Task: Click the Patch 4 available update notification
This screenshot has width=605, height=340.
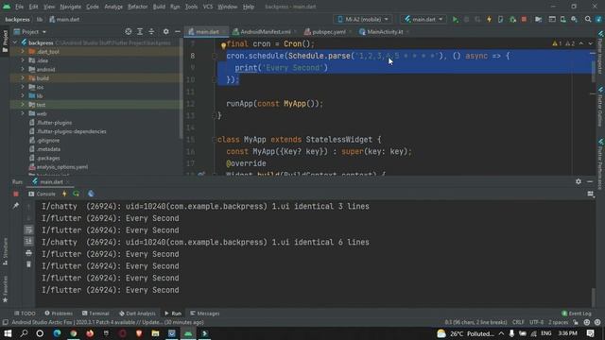Action: (108, 322)
